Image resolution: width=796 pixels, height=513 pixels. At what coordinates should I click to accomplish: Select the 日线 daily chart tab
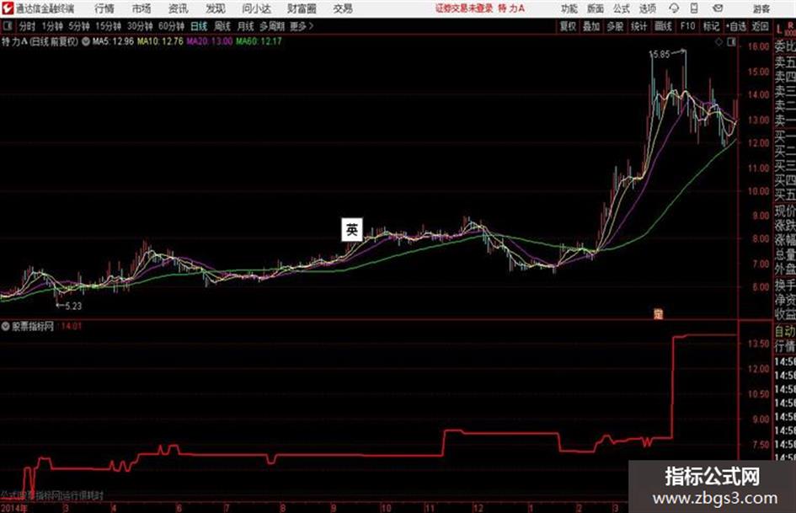199,26
